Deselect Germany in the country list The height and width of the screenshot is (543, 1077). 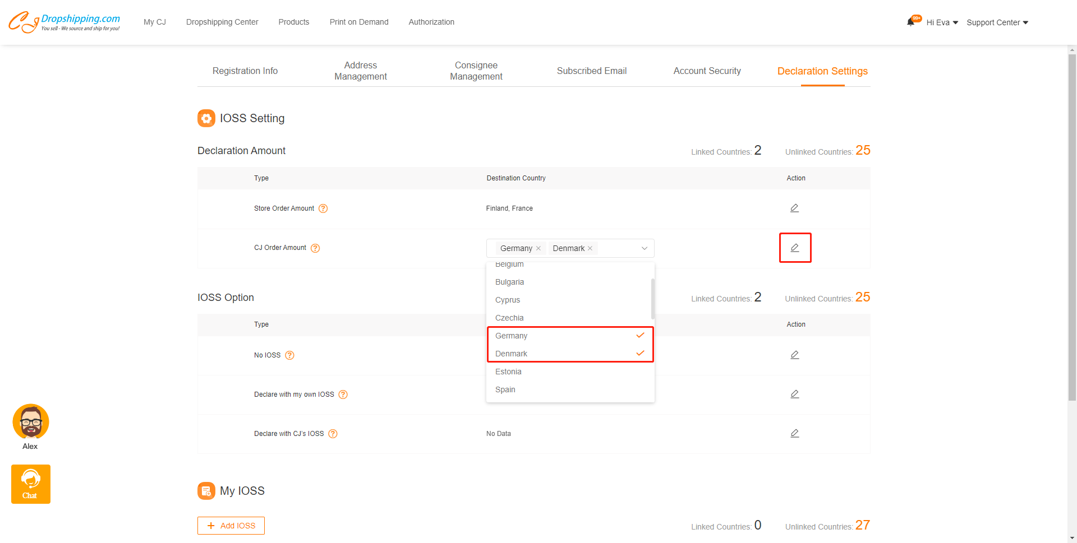[569, 336]
